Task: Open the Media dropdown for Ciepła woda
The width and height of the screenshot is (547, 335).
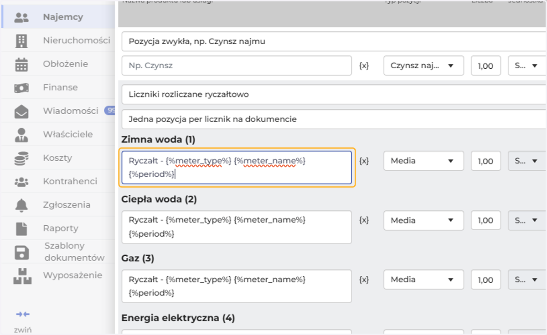Action: pos(424,220)
